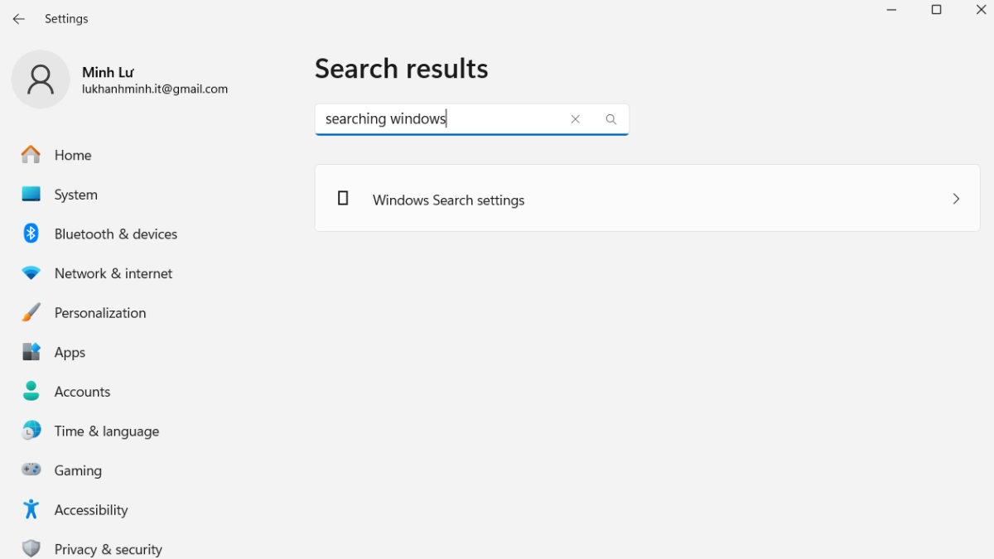Select Accessibility label in sidebar
Screen dimensions: 994x559
(x=91, y=510)
